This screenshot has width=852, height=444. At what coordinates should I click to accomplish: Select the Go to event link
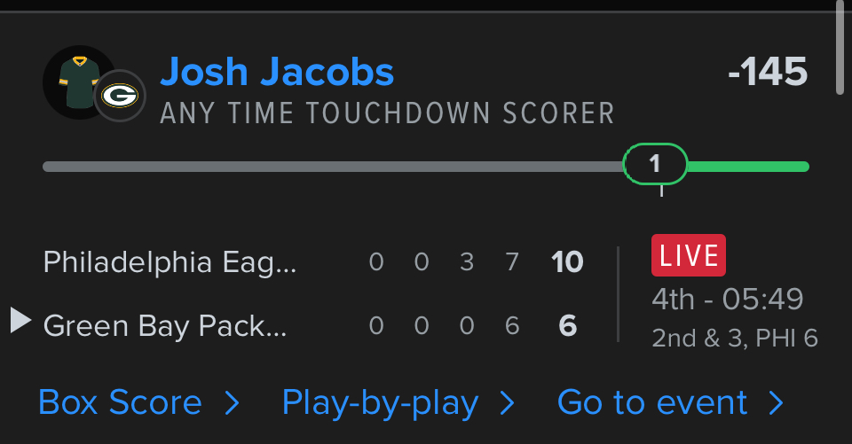tap(652, 403)
